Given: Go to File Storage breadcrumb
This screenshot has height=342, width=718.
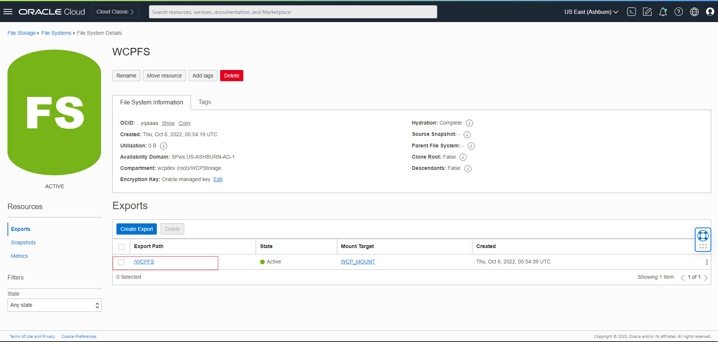Looking at the screenshot, I should tap(22, 33).
